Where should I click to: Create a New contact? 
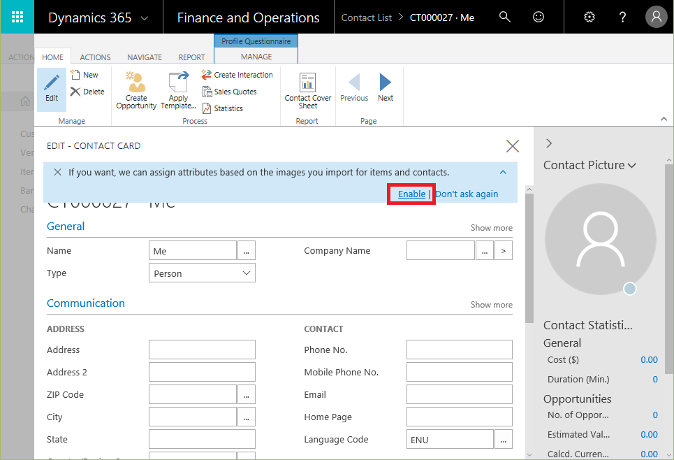click(x=85, y=75)
